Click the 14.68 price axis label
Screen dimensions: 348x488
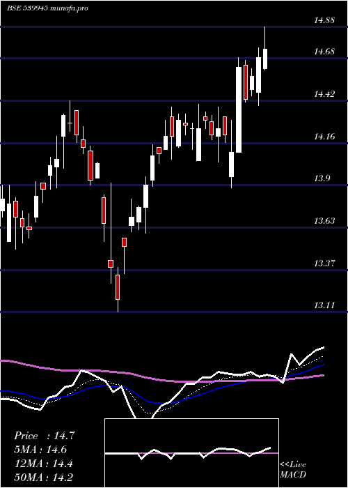click(x=324, y=52)
